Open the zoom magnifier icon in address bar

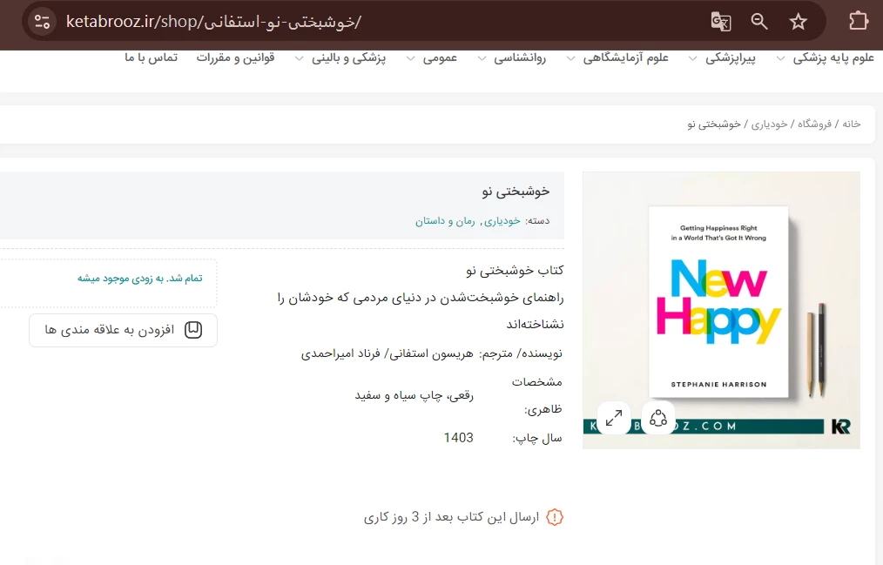pyautogui.click(x=759, y=22)
